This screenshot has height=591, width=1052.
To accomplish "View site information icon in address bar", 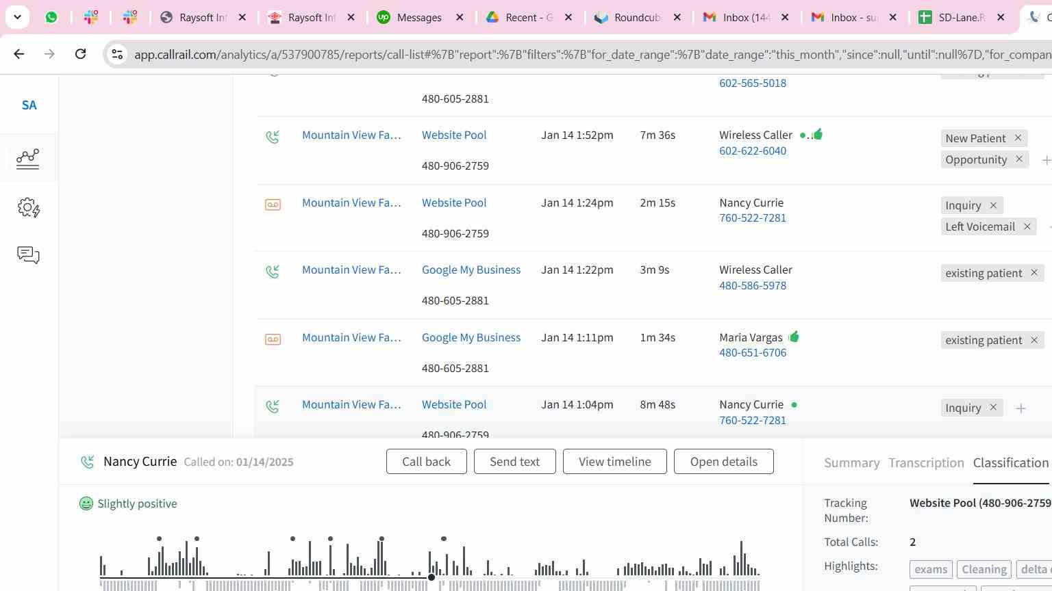I will [x=117, y=54].
